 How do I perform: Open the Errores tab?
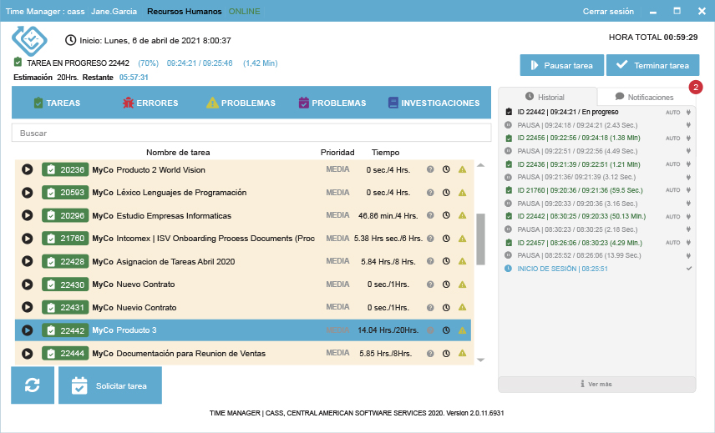150,103
